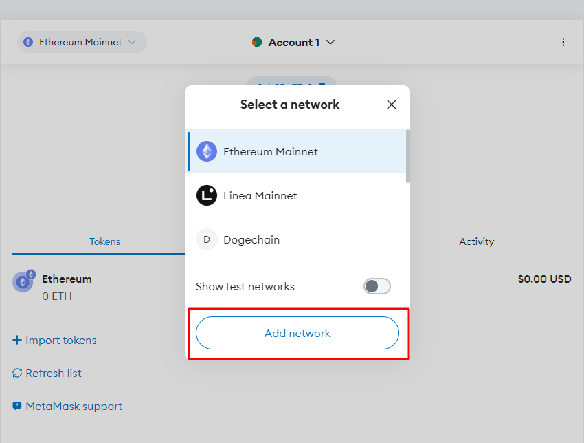The width and height of the screenshot is (584, 443).
Task: Click the Ethereum token name
Action: (x=67, y=279)
